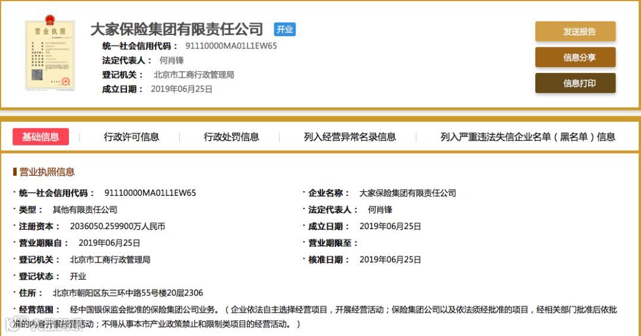Select the 基础信息 tab
The width and height of the screenshot is (641, 336).
[40, 137]
